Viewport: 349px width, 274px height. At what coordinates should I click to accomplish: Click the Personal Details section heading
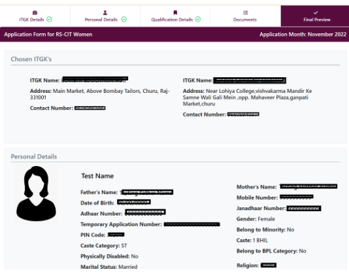(34, 156)
